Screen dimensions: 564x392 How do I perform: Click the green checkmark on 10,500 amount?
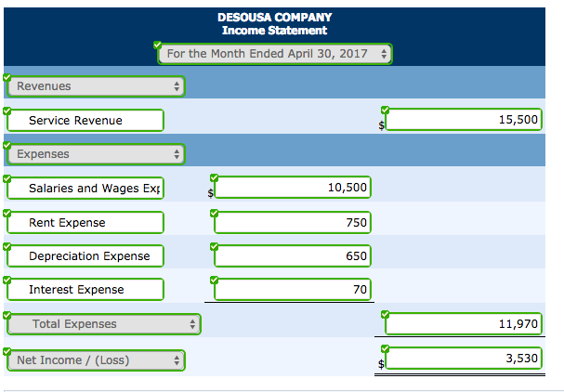click(x=215, y=177)
